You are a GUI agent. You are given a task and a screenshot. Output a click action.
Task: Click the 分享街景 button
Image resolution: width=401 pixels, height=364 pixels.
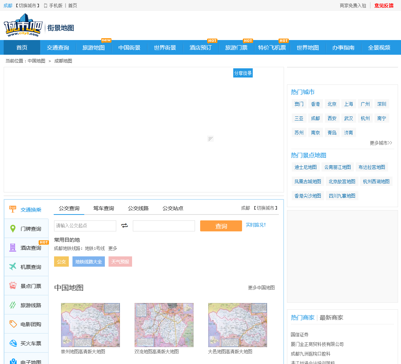click(243, 73)
